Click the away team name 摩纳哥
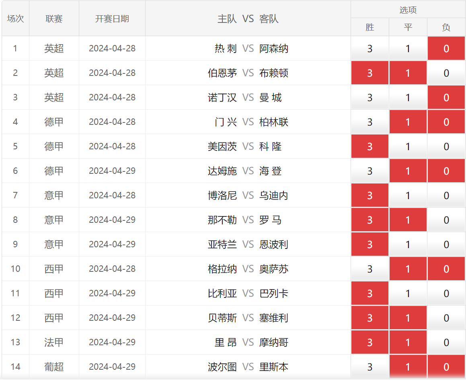Screen dimensions: 466x381 click(274, 342)
